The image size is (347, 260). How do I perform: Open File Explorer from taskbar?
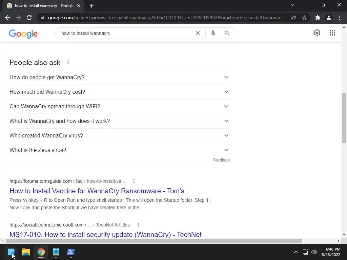click(x=26, y=252)
